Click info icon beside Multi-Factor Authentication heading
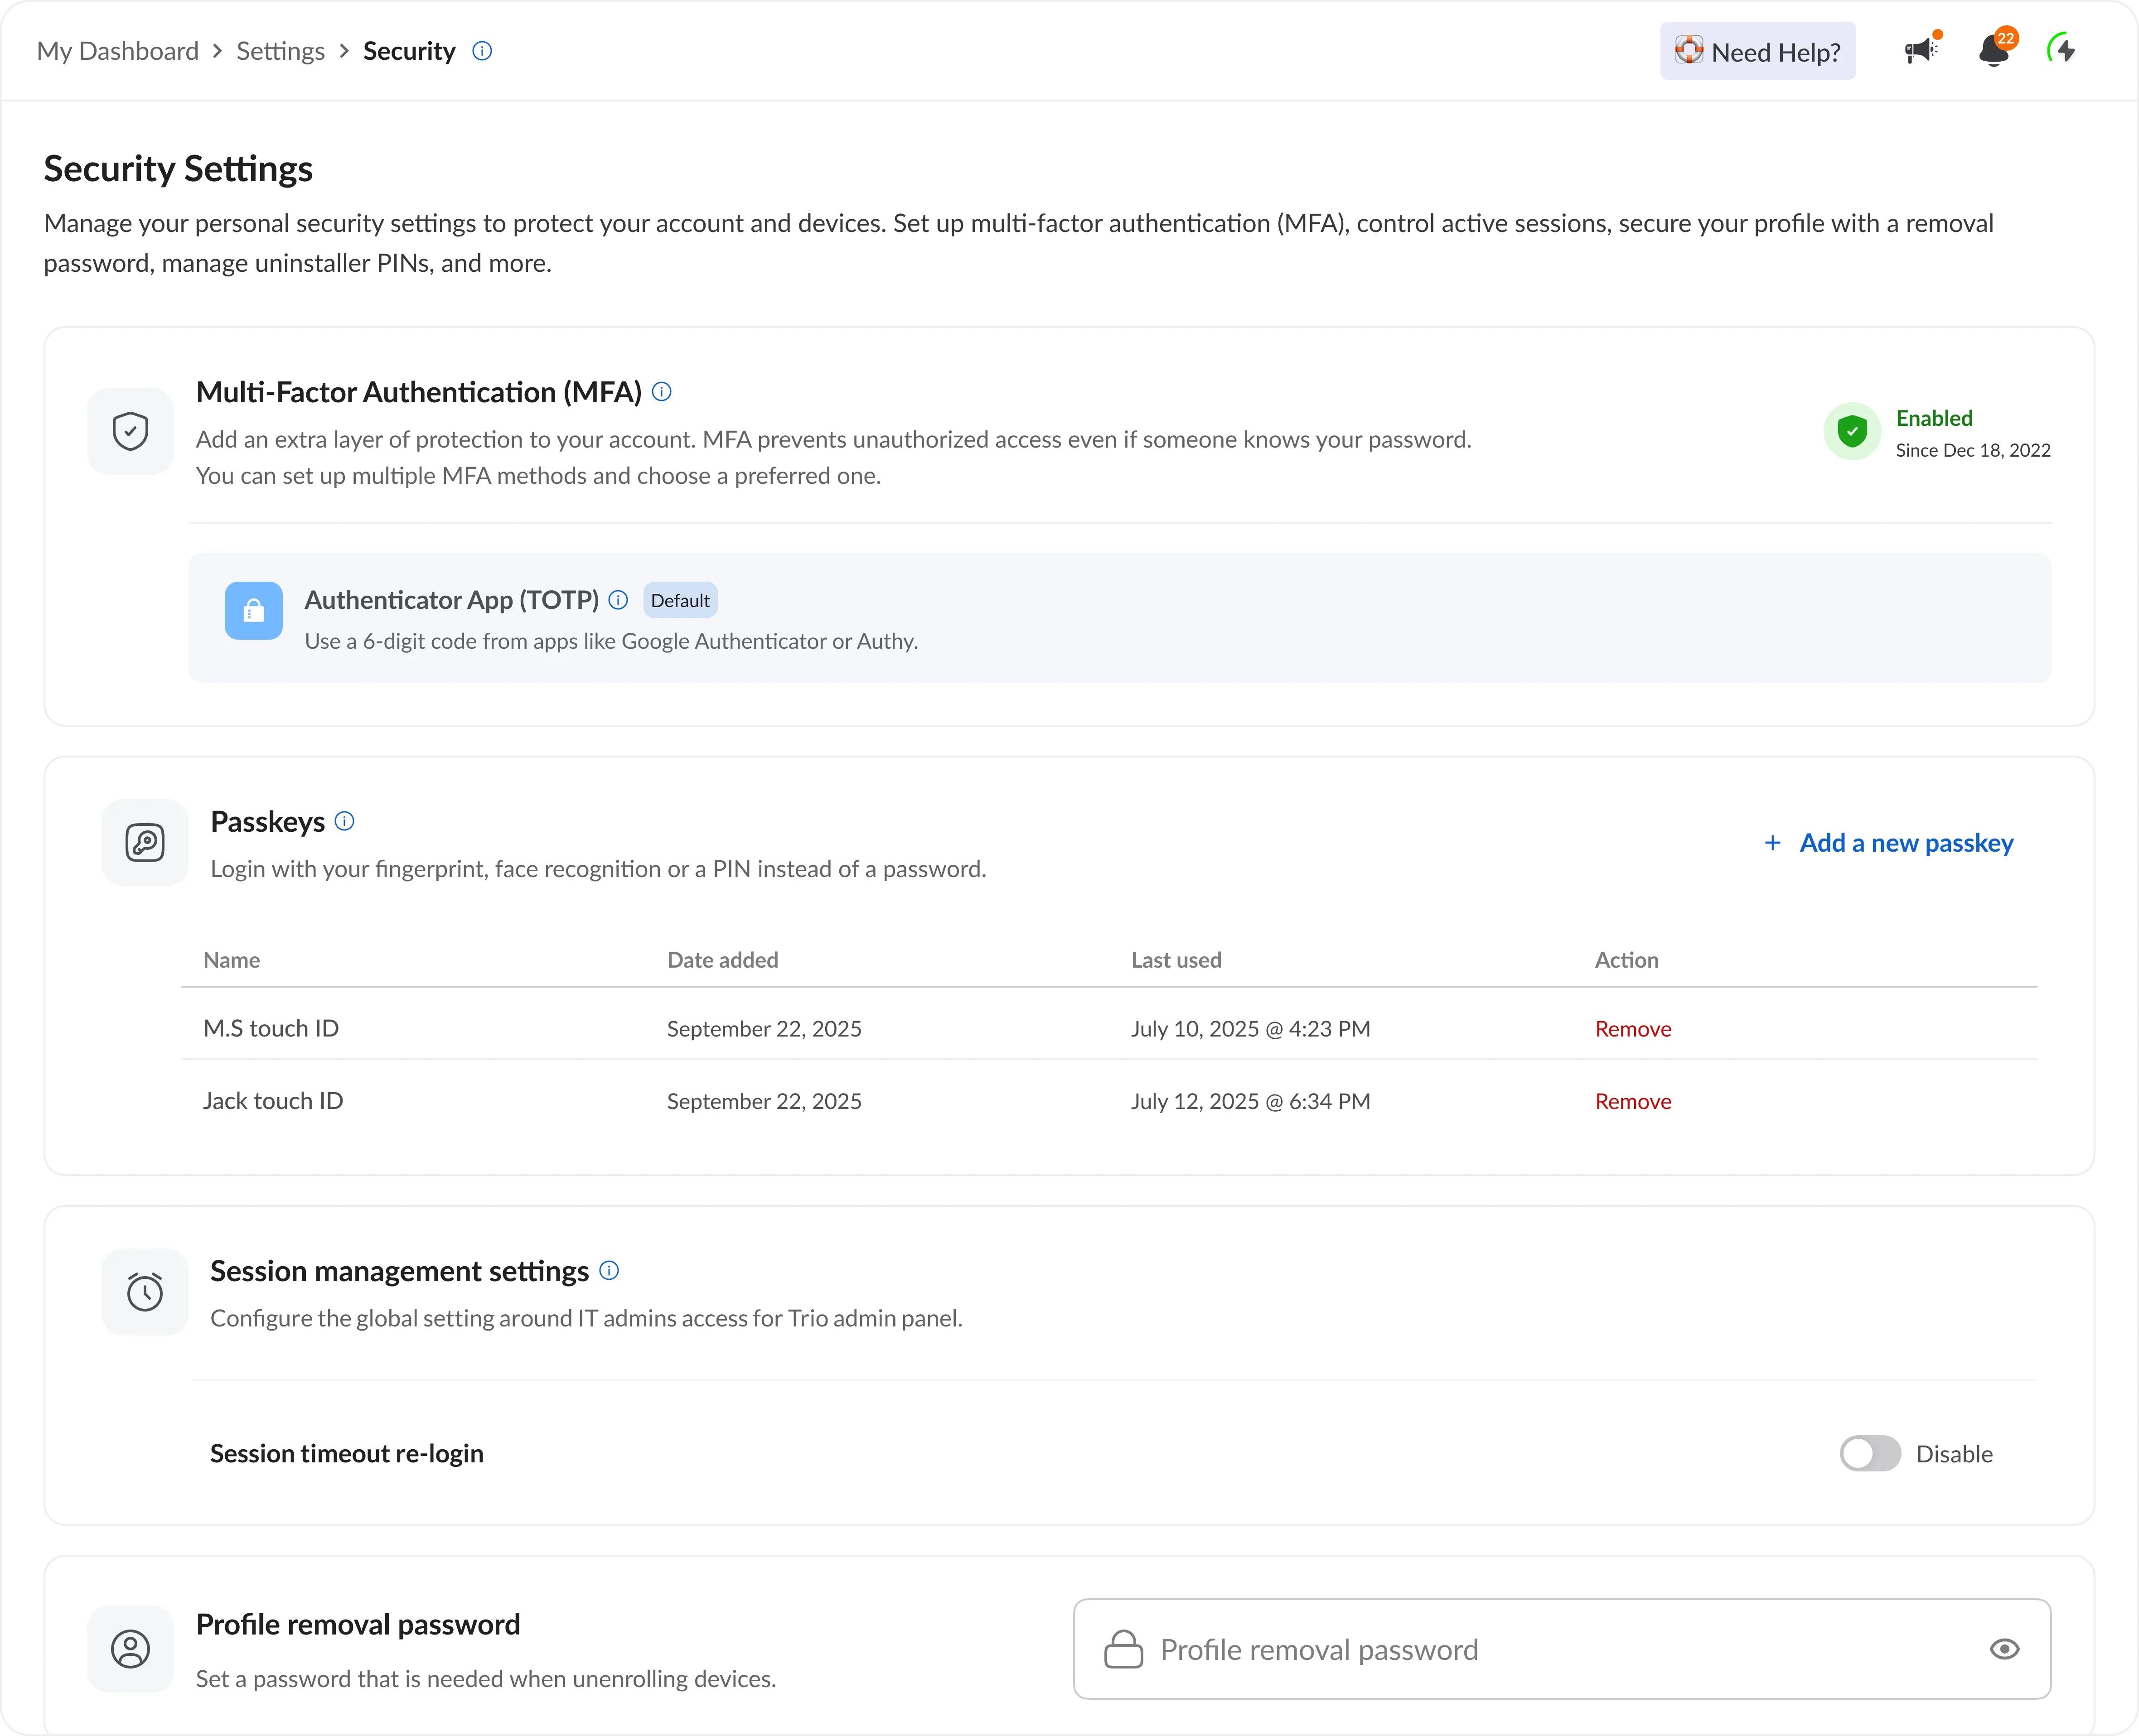Image resolution: width=2139 pixels, height=1736 pixels. 661,392
